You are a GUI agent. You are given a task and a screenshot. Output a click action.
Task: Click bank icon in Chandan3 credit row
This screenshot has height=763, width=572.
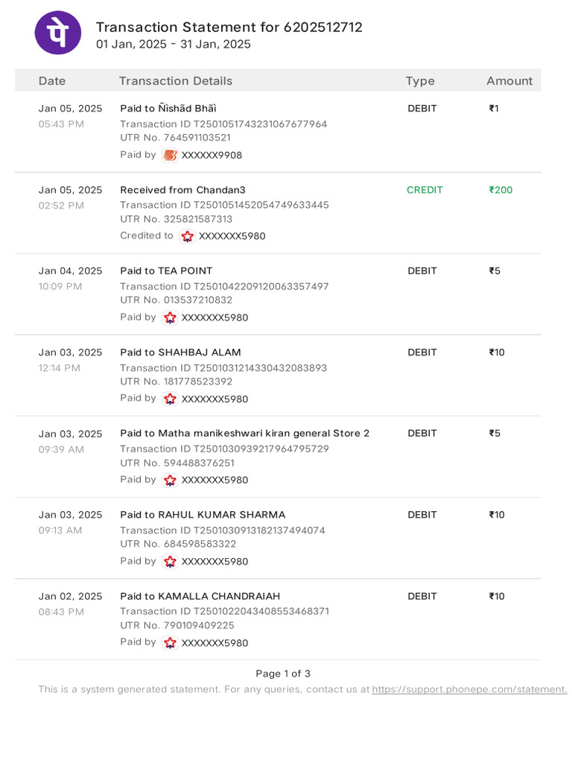(187, 236)
